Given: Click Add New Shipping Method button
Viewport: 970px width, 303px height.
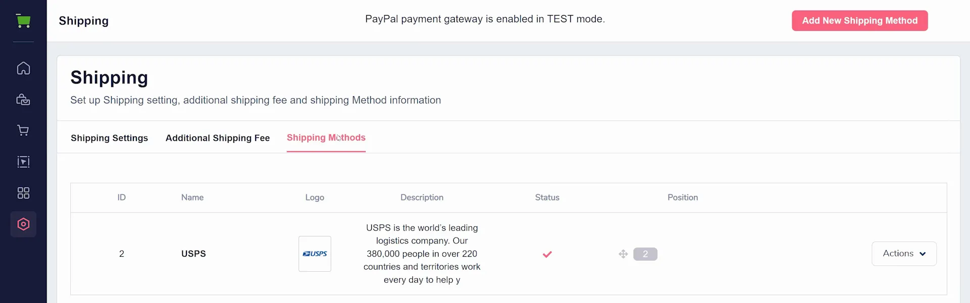Looking at the screenshot, I should (x=860, y=21).
